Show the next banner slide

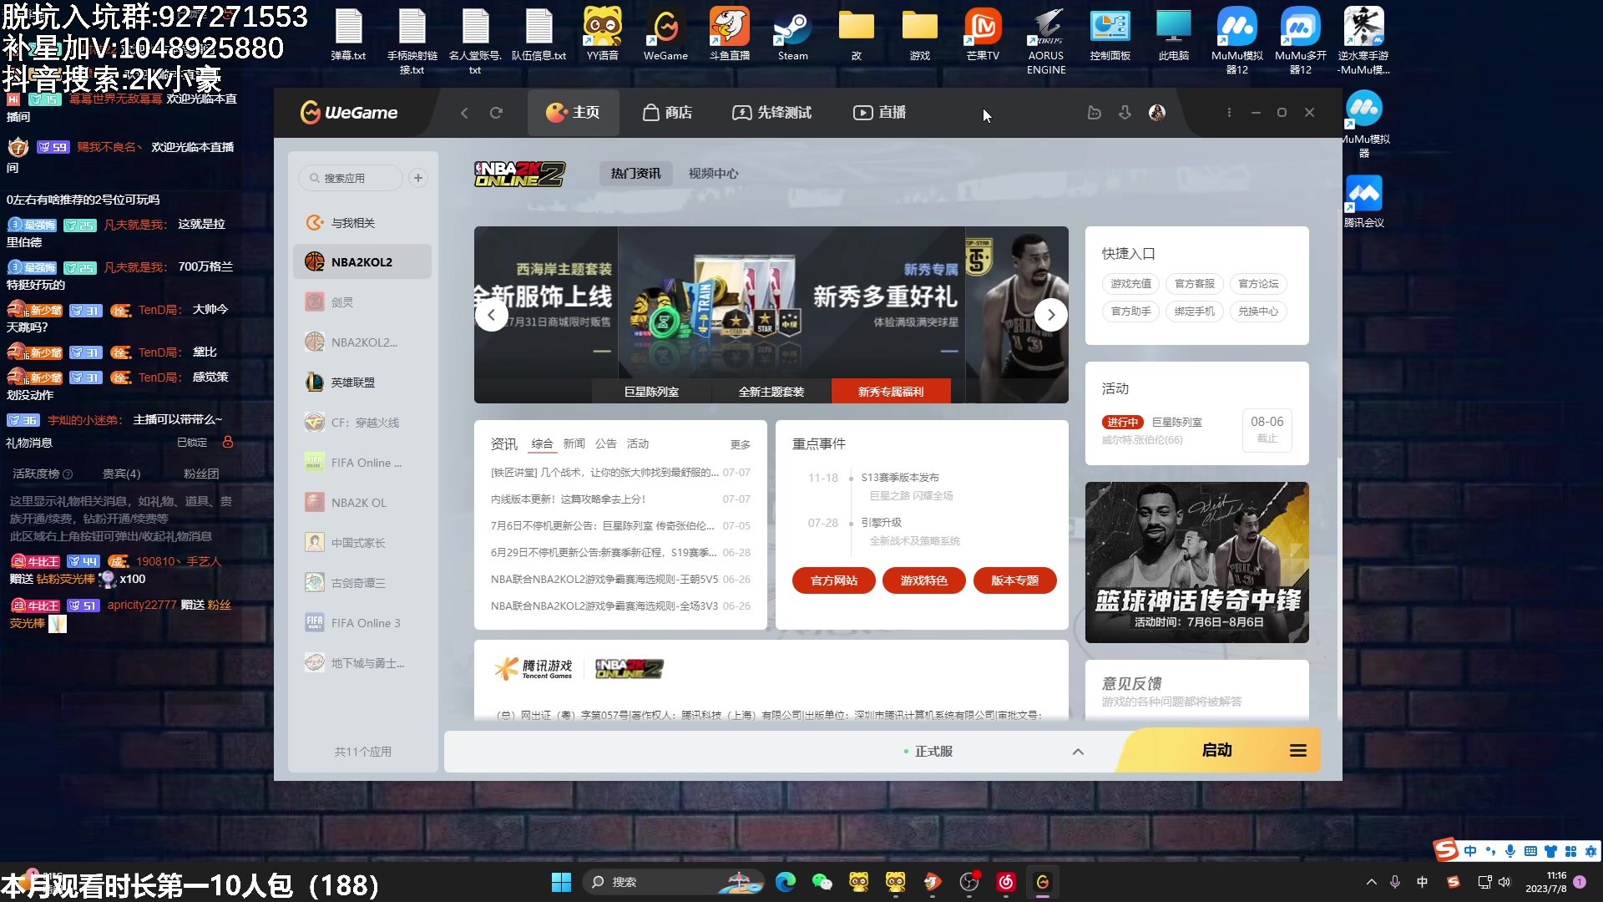click(x=1051, y=315)
